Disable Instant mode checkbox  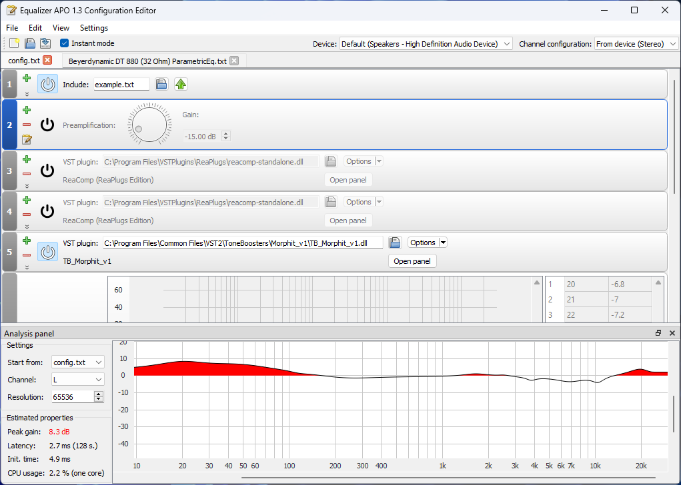(x=63, y=43)
